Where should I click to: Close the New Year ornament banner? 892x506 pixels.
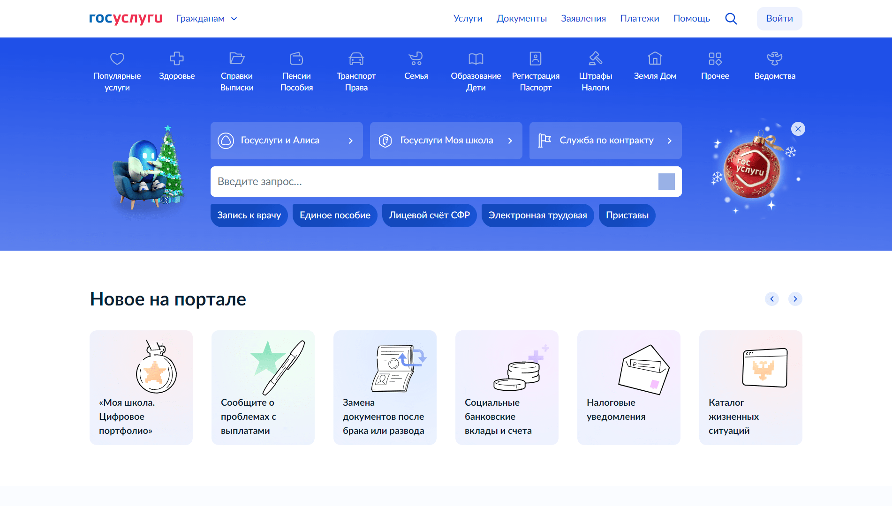click(798, 129)
